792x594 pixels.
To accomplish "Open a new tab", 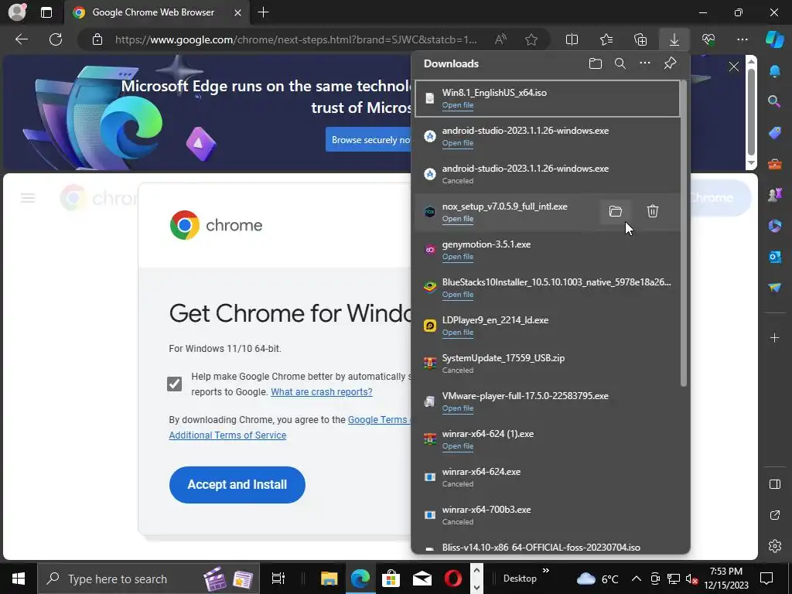I will point(263,12).
